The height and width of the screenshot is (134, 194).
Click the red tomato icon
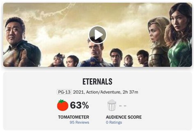coord(63,105)
